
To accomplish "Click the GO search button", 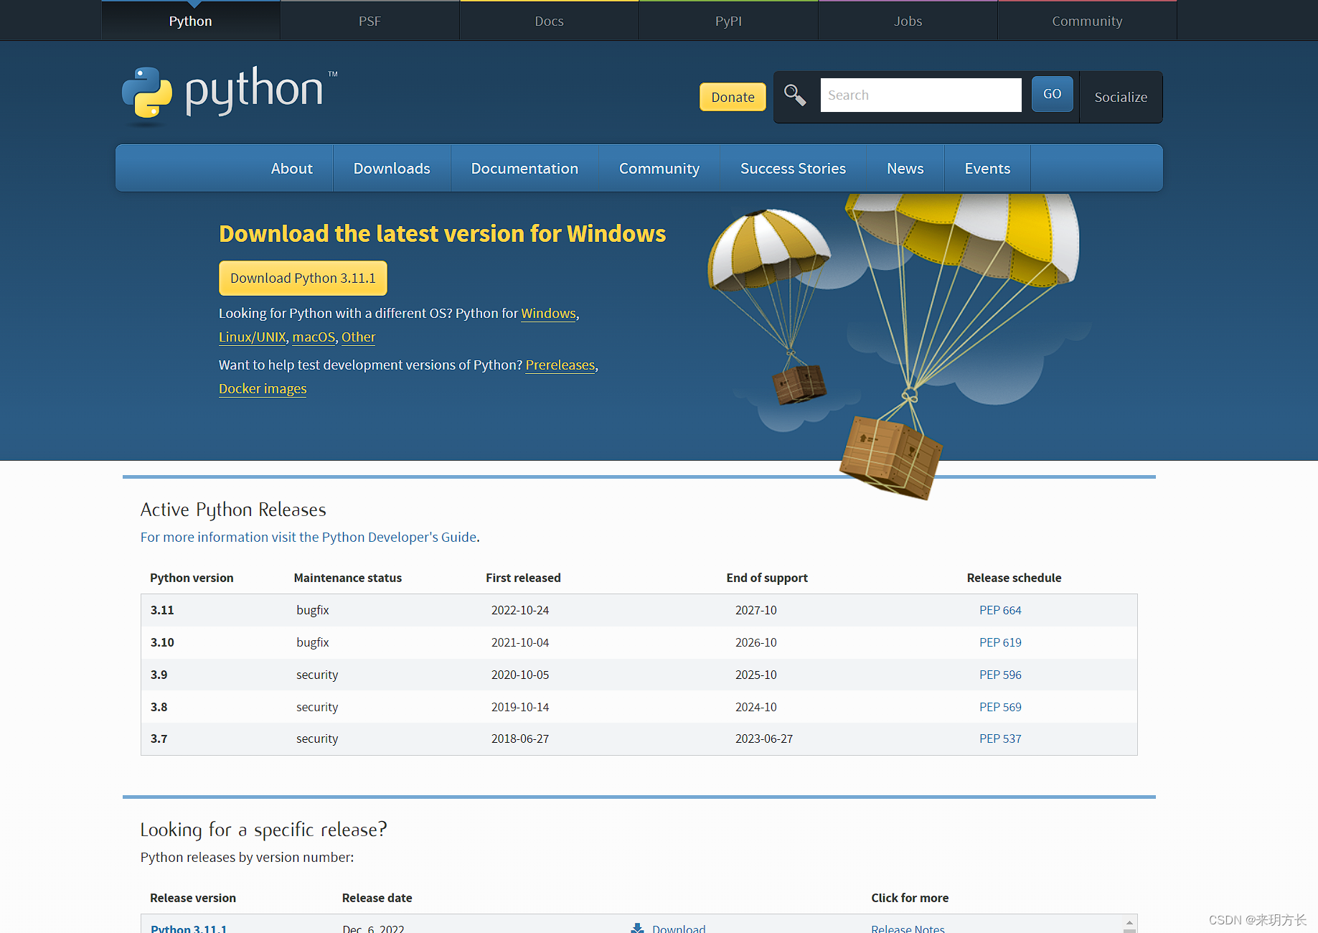I will click(x=1052, y=94).
